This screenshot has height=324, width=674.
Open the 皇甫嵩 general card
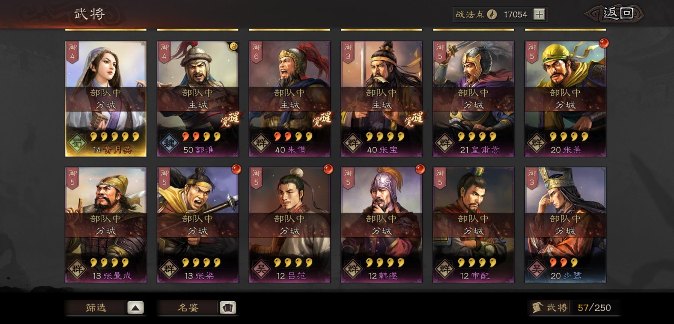(x=473, y=99)
